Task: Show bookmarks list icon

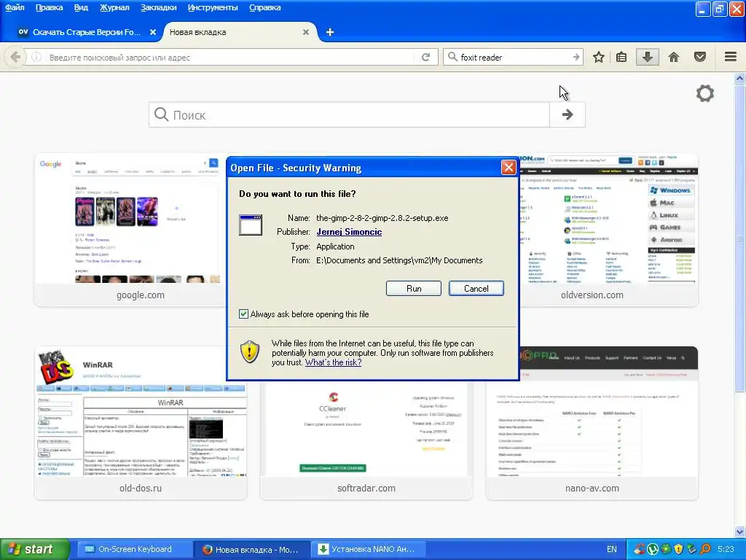Action: click(621, 57)
